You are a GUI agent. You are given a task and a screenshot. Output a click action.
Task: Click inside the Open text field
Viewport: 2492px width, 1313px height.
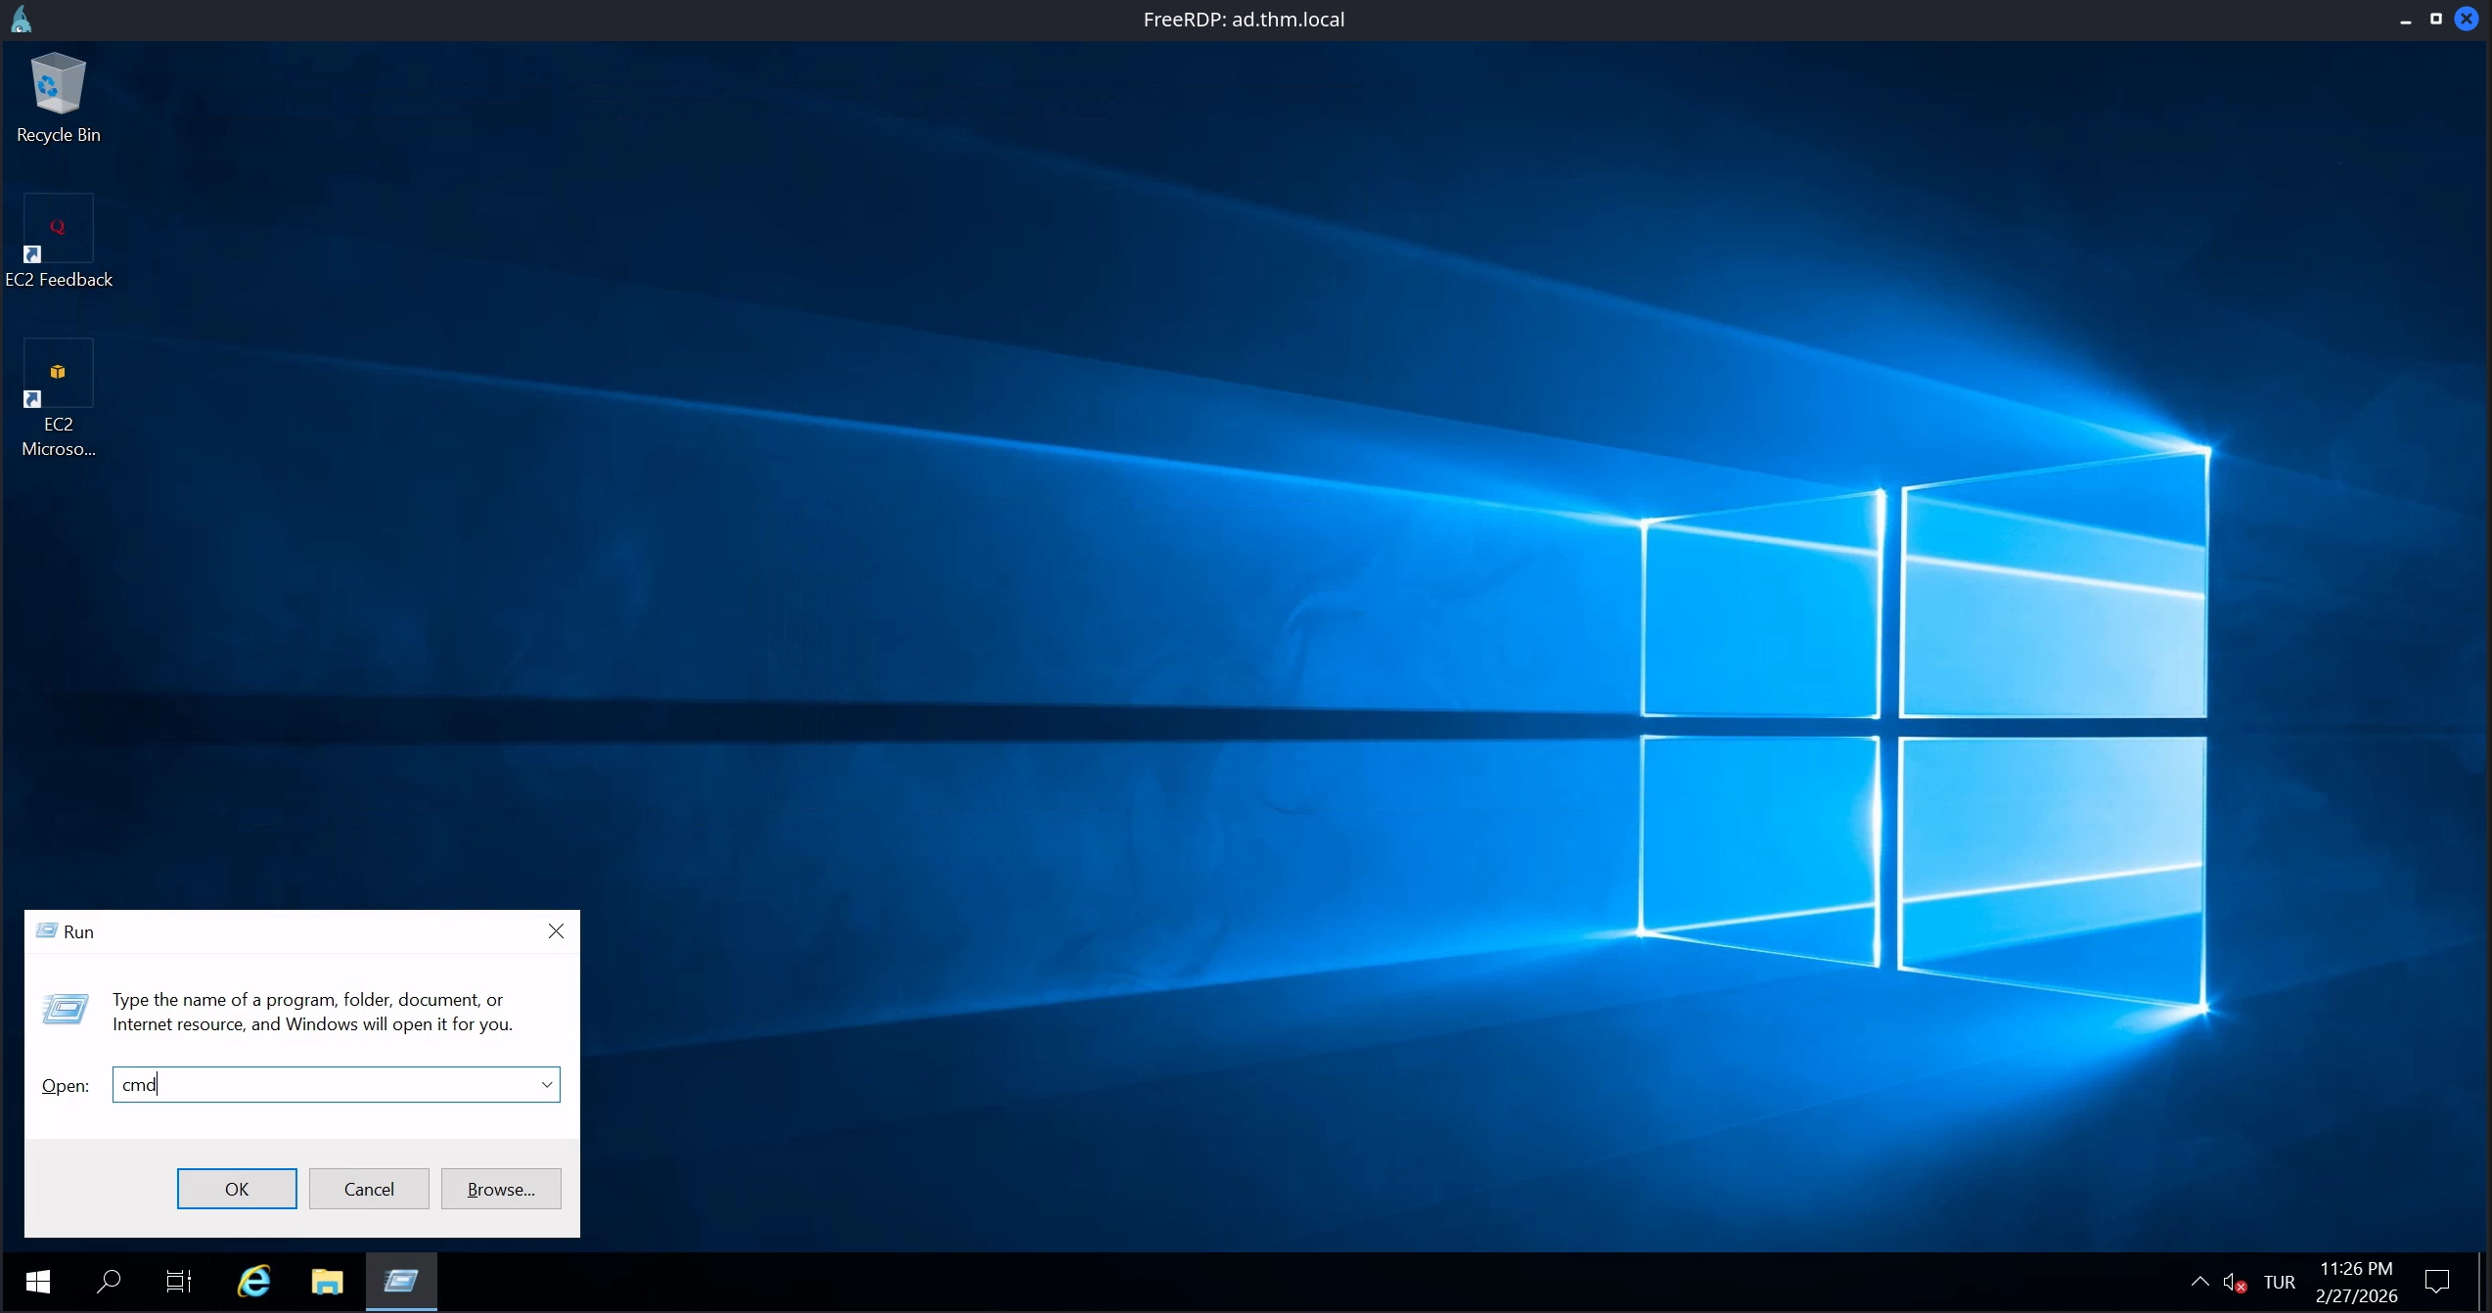(x=323, y=1084)
